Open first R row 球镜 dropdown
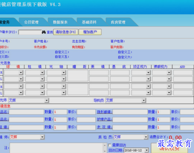This screenshot has width=194, height=153. coord(21,72)
